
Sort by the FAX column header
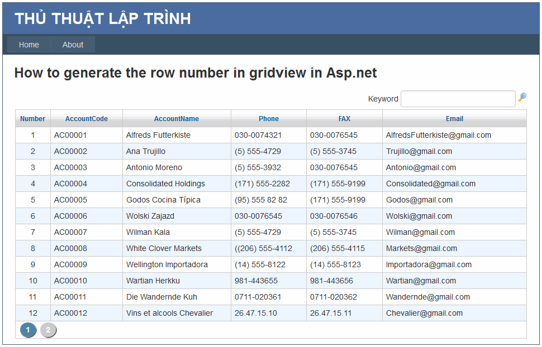tap(344, 118)
